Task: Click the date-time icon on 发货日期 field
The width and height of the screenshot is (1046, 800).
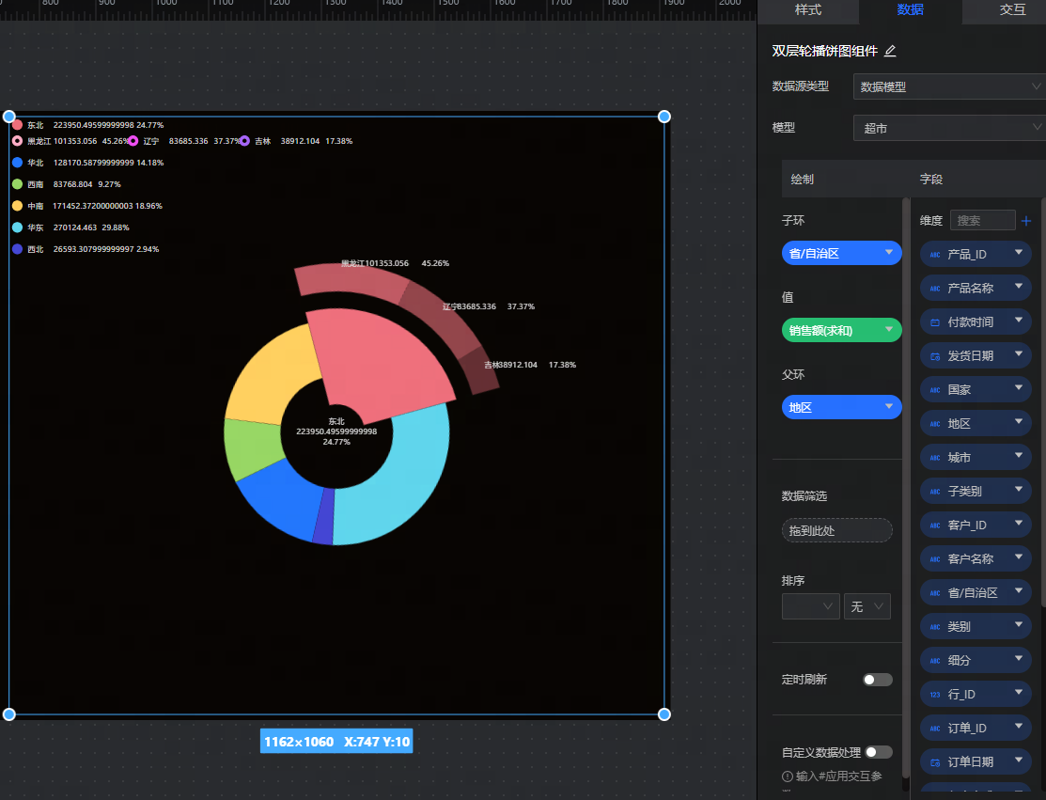Action: click(934, 356)
